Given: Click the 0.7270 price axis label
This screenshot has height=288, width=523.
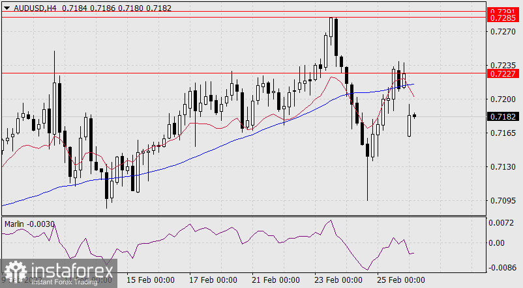Looking at the screenshot, I should tap(503, 31).
